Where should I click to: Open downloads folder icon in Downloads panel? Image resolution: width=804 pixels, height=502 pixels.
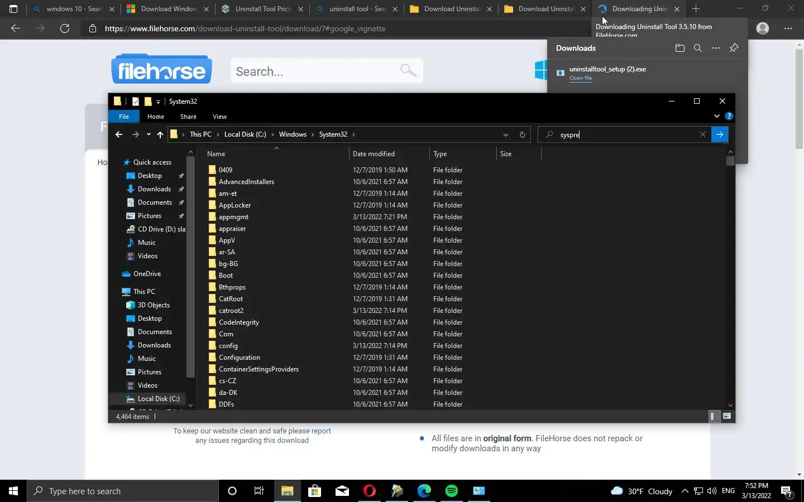tap(679, 48)
